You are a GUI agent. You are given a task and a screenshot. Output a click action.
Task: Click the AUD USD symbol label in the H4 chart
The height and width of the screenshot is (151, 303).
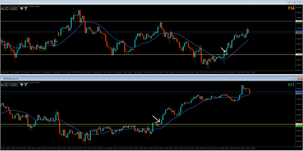(9, 9)
